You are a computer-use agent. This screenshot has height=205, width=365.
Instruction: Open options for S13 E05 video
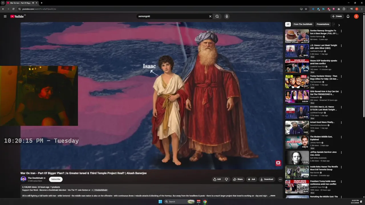point(341,107)
